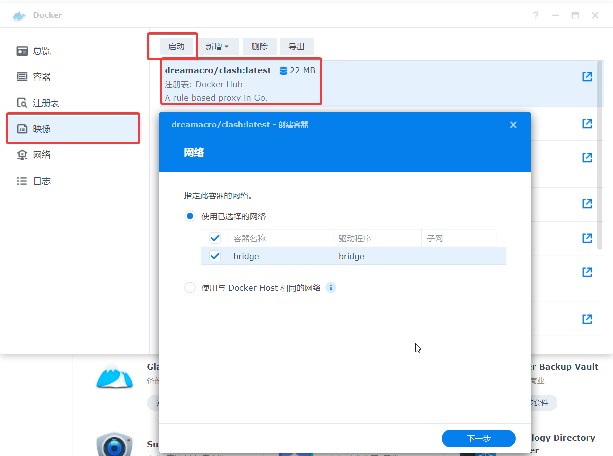This screenshot has height=456, width=613.
Task: Open external link icon of fifth image row
Action: [587, 238]
